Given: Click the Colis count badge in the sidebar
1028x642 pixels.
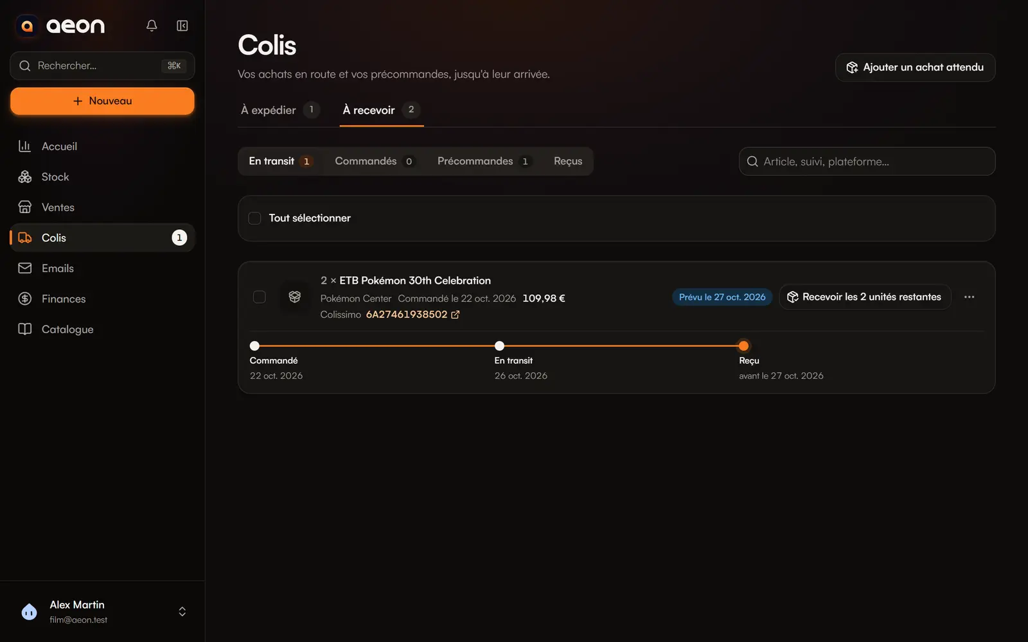Looking at the screenshot, I should [x=179, y=238].
